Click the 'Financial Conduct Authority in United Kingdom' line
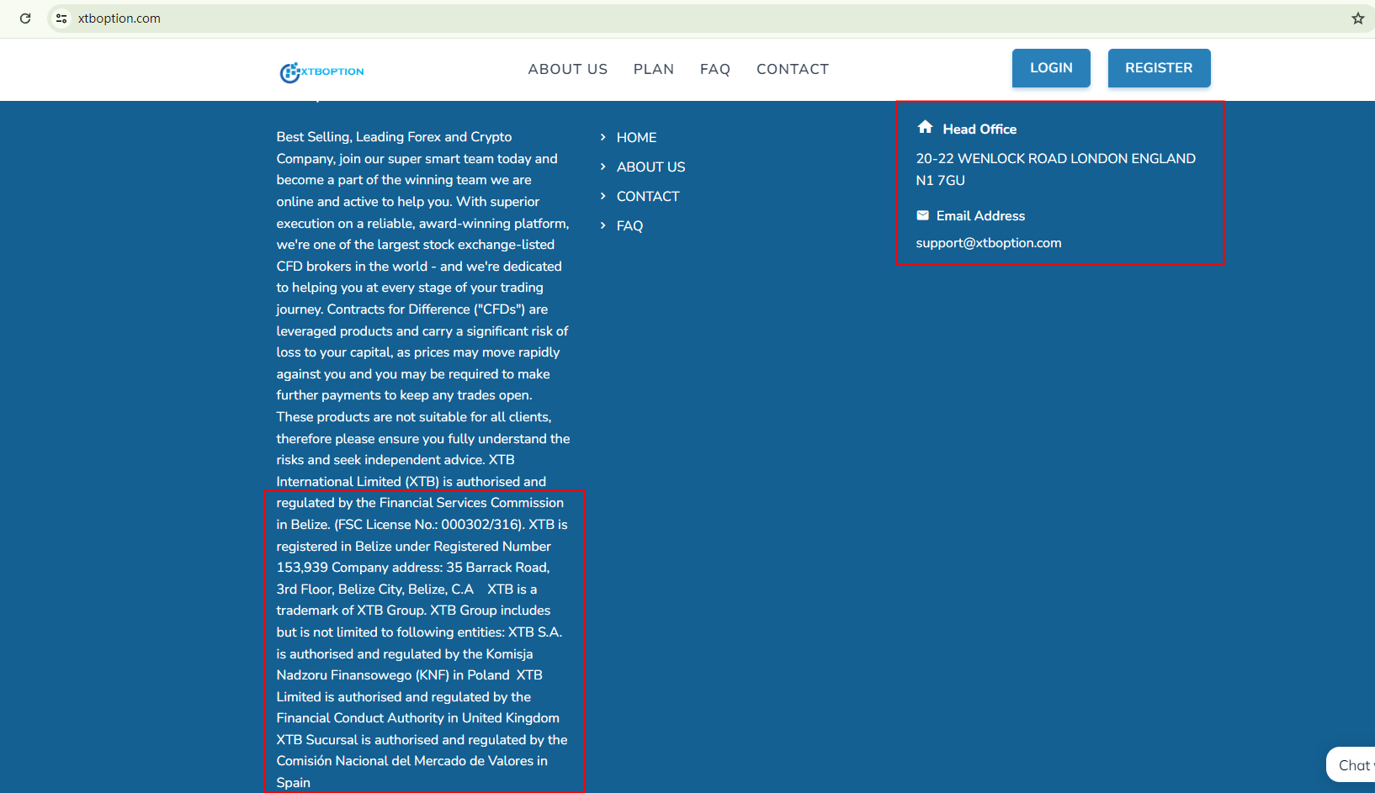The image size is (1375, 793). tap(417, 718)
